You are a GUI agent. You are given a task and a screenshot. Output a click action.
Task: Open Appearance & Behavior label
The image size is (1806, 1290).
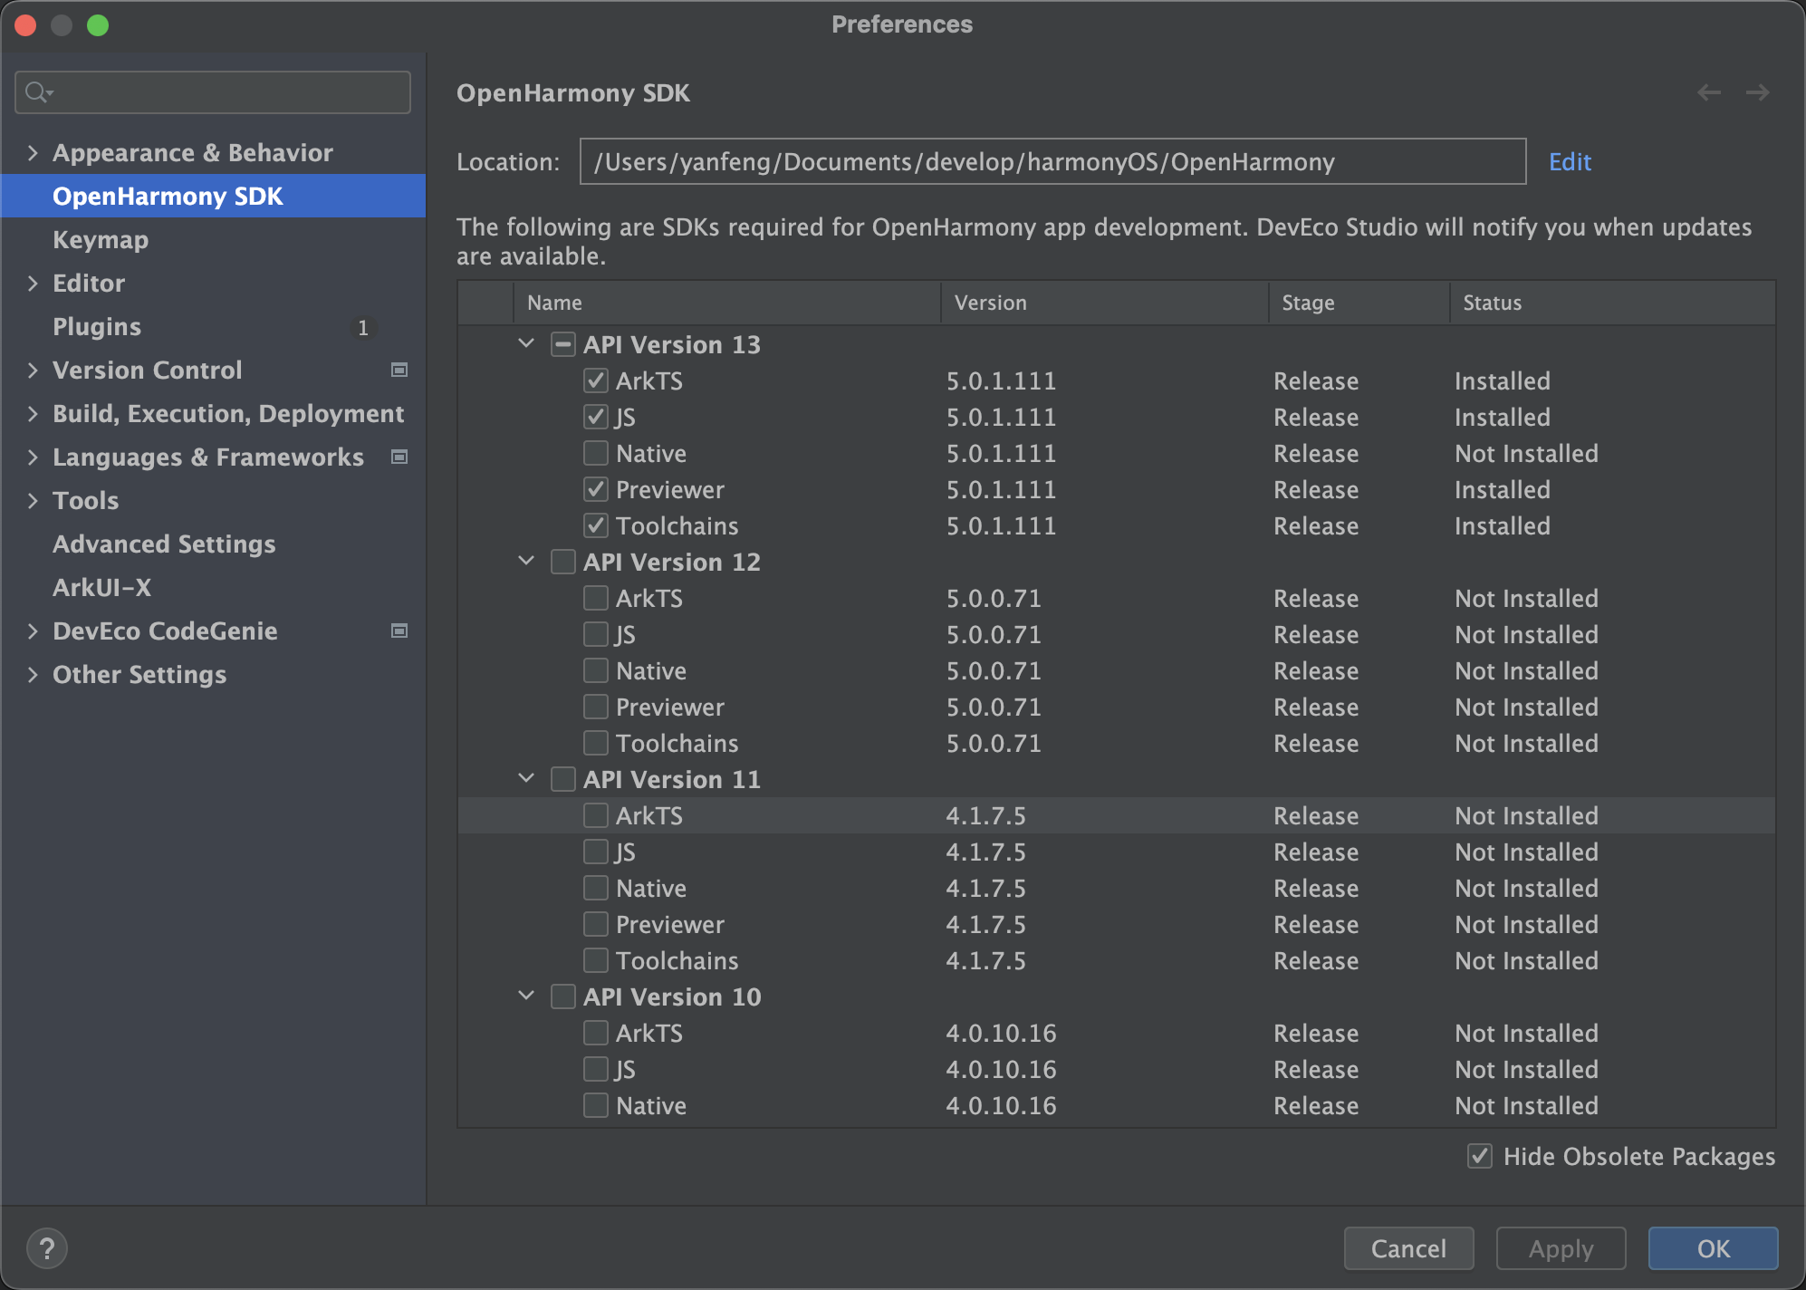click(193, 152)
